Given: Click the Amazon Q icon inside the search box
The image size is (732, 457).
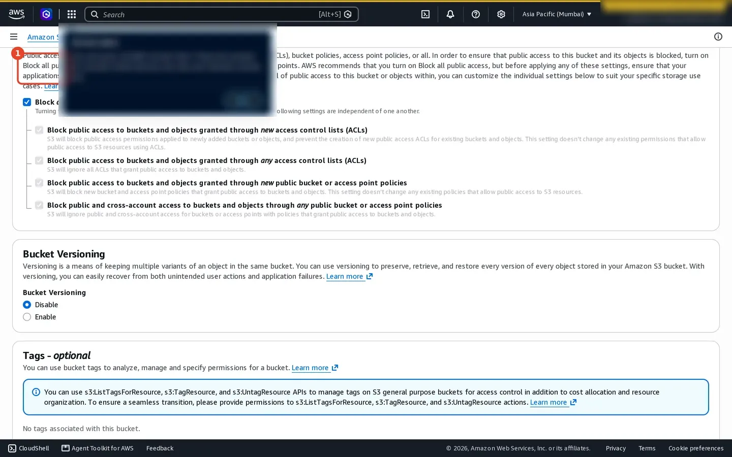Looking at the screenshot, I should (348, 14).
